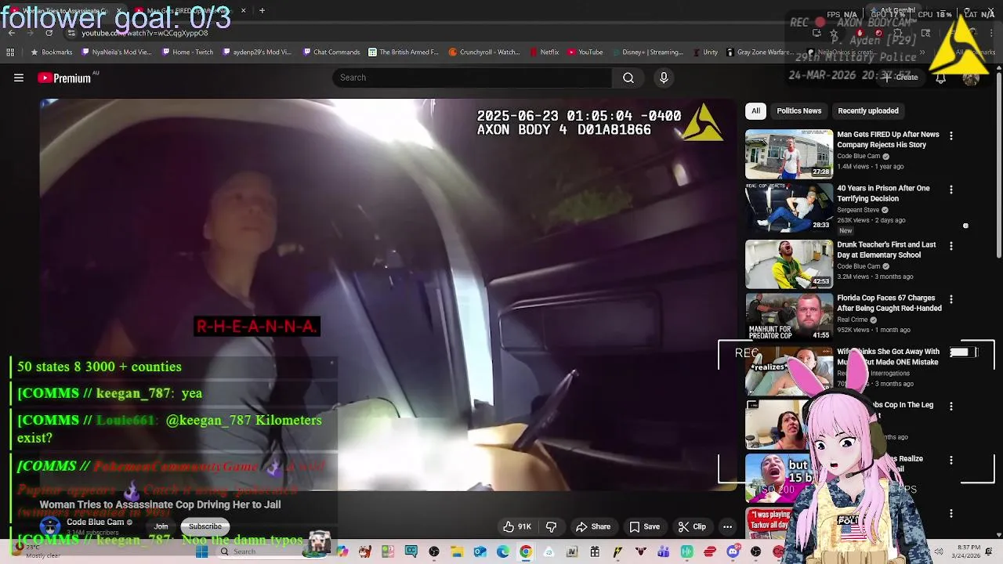This screenshot has height=564, width=1003.
Task: Open options for Man Gets FIRED video
Action: 951,136
